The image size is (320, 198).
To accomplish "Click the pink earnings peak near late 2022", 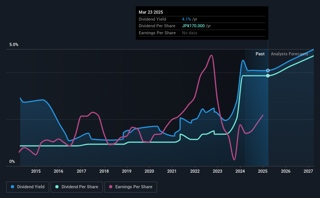I will pyautogui.click(x=211, y=55).
